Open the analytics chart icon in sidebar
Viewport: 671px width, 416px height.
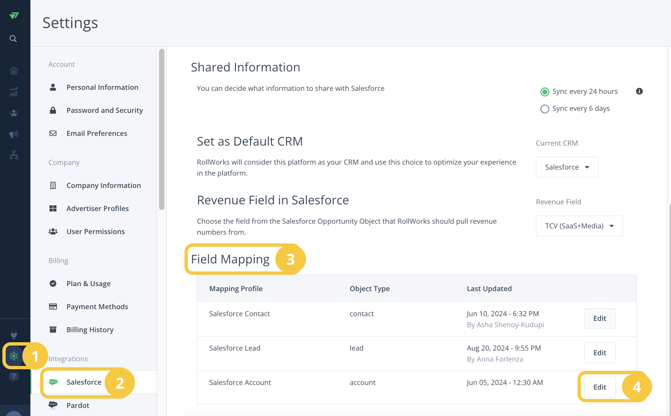click(x=14, y=92)
